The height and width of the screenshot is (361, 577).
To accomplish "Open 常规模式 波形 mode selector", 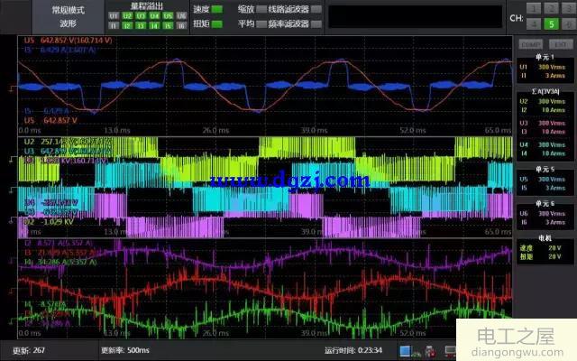I will click(68, 17).
